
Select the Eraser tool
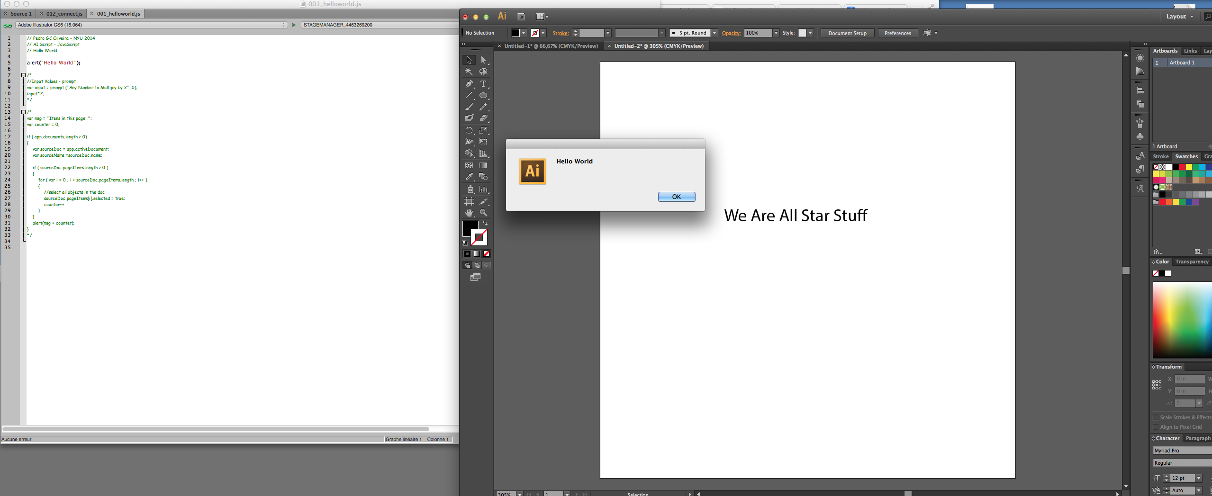[483, 118]
